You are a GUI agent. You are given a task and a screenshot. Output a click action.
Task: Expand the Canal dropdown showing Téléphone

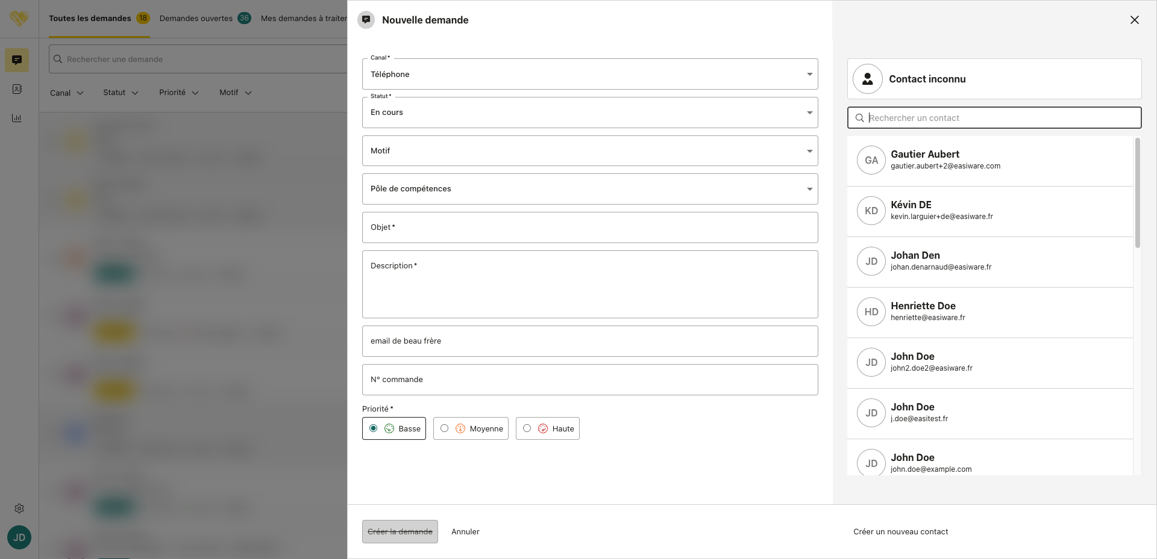pos(589,74)
